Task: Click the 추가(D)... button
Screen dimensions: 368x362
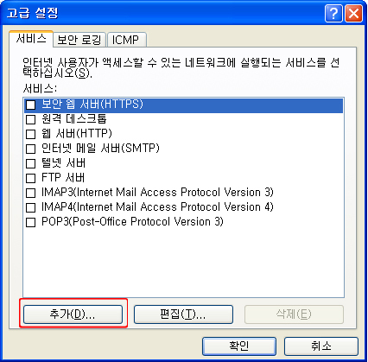Action: click(x=73, y=314)
